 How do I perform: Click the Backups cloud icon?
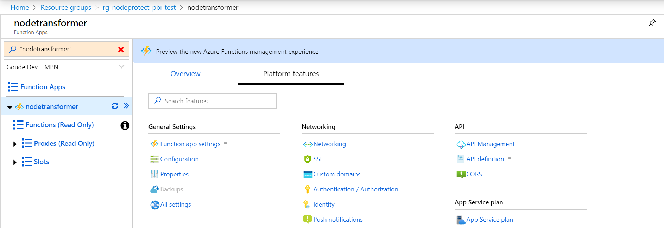154,189
